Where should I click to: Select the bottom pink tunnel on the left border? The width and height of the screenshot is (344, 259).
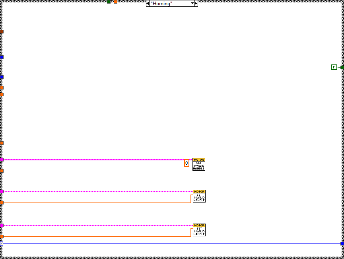(2, 225)
